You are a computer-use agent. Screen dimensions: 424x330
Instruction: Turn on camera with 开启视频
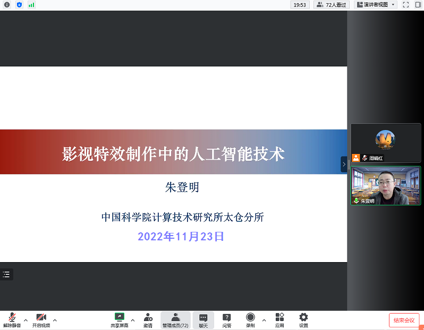41,320
